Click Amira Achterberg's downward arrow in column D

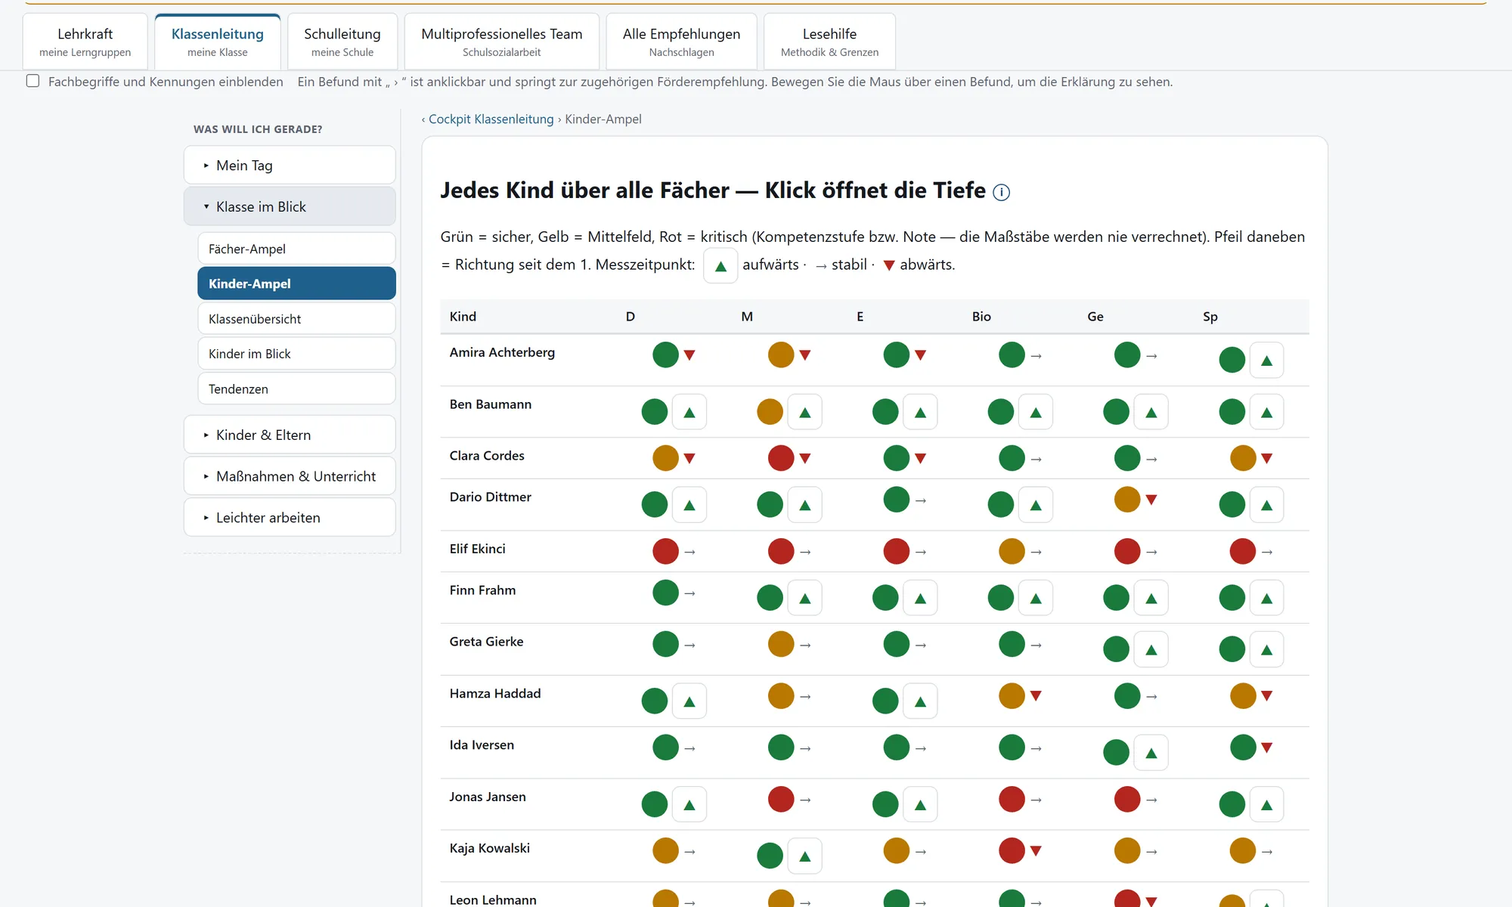point(689,354)
